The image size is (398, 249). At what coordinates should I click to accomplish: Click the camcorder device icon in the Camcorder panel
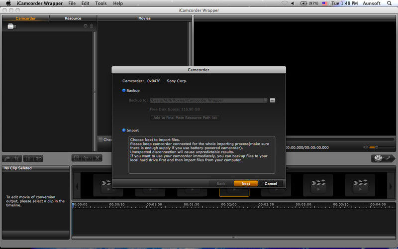point(11,26)
